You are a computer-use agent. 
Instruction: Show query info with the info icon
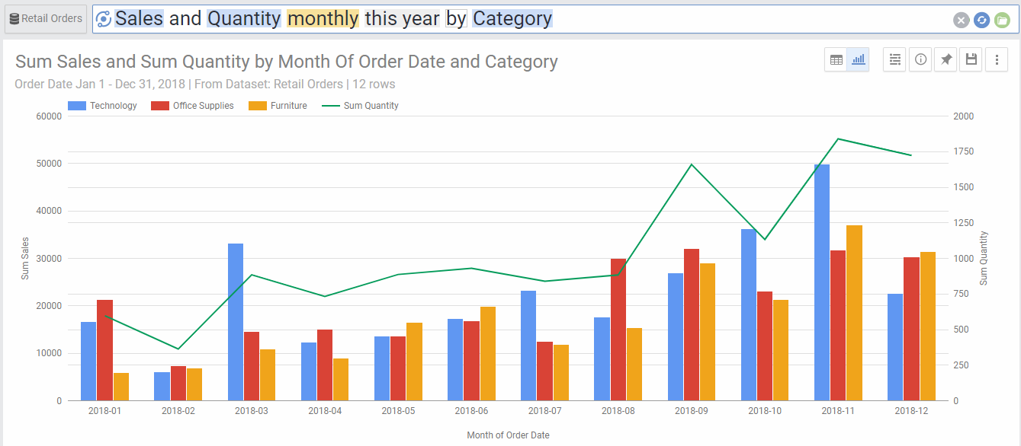click(920, 59)
